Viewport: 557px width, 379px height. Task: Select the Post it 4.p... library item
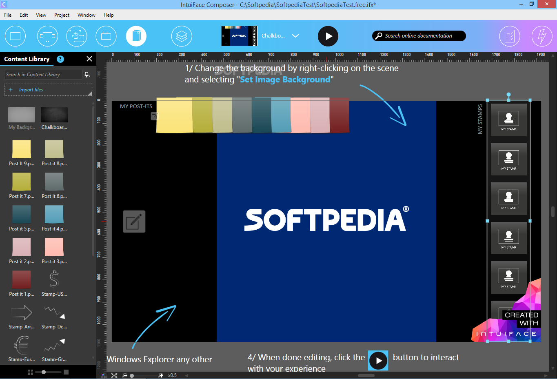point(54,218)
